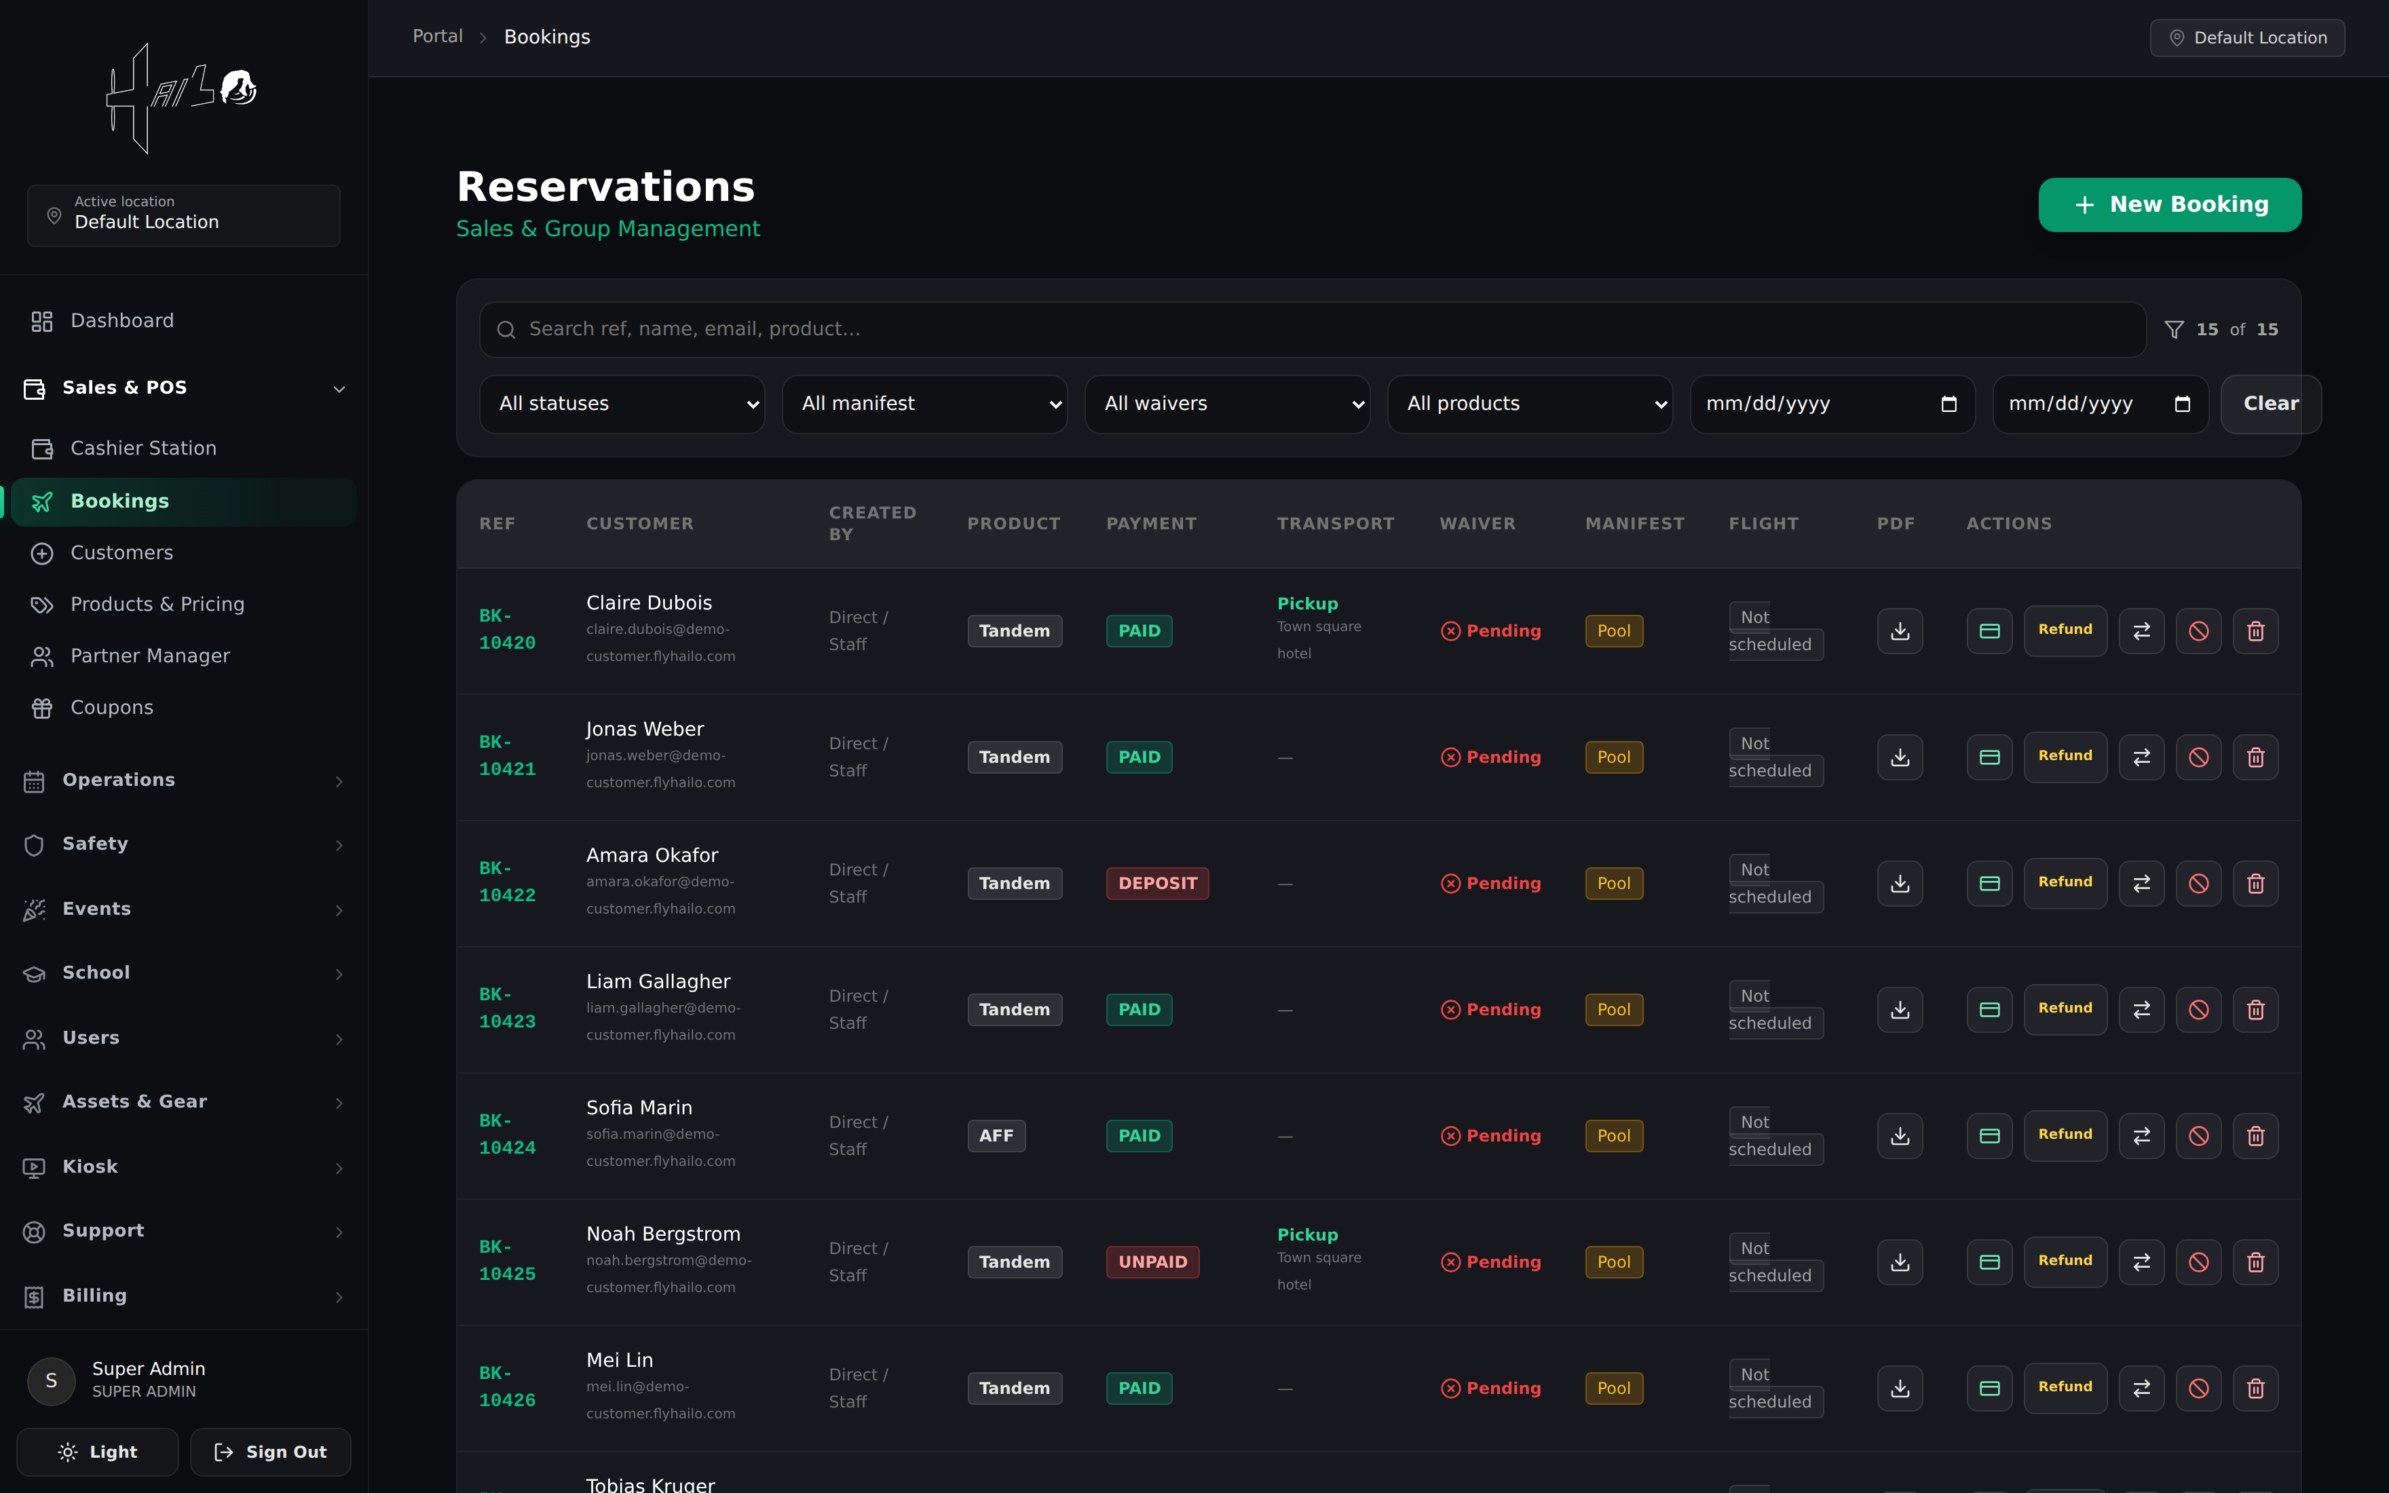Transfer Sofia Marin booking with swap icon
This screenshot has height=1493, width=2389.
pyautogui.click(x=2141, y=1135)
